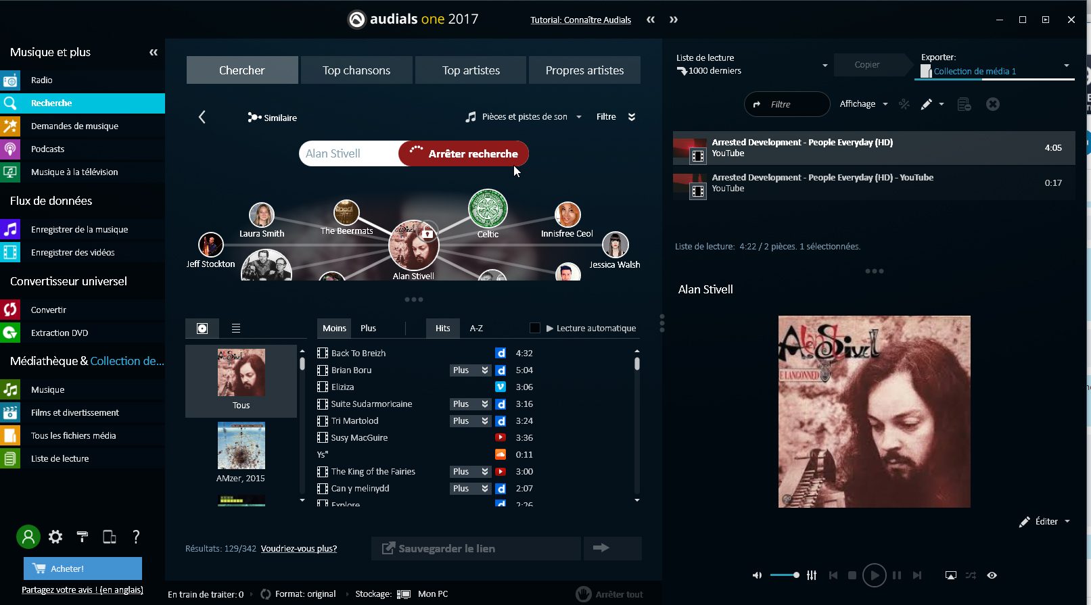Open the Liste de lecture 1000 derniers dropdown
Viewport: 1091px width, 605px height.
[x=752, y=65]
